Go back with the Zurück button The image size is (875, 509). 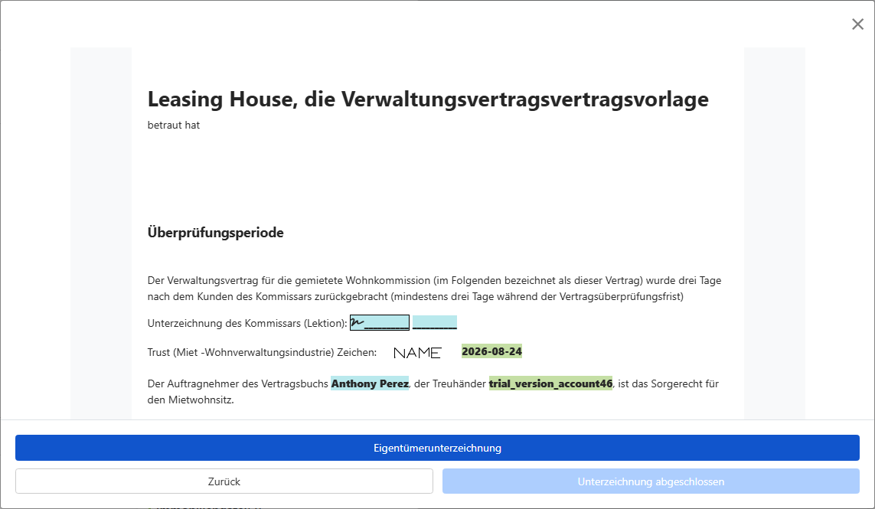coord(224,481)
